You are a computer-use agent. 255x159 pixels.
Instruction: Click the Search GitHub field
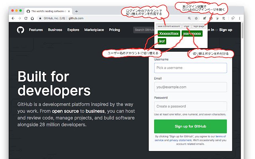pos(144,30)
